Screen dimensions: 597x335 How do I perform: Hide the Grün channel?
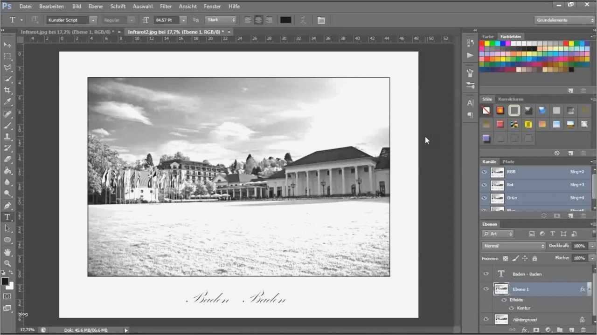(484, 198)
